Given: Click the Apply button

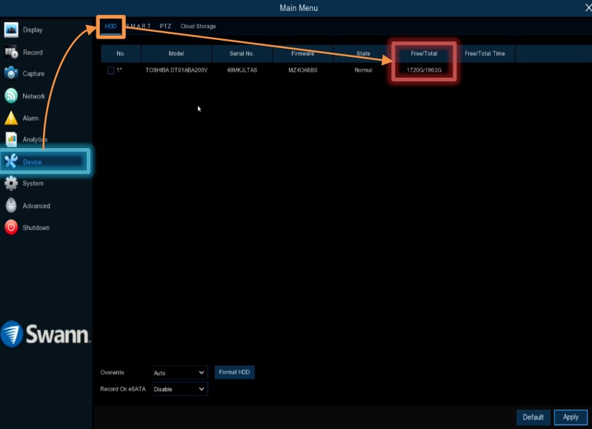Looking at the screenshot, I should click(571, 417).
